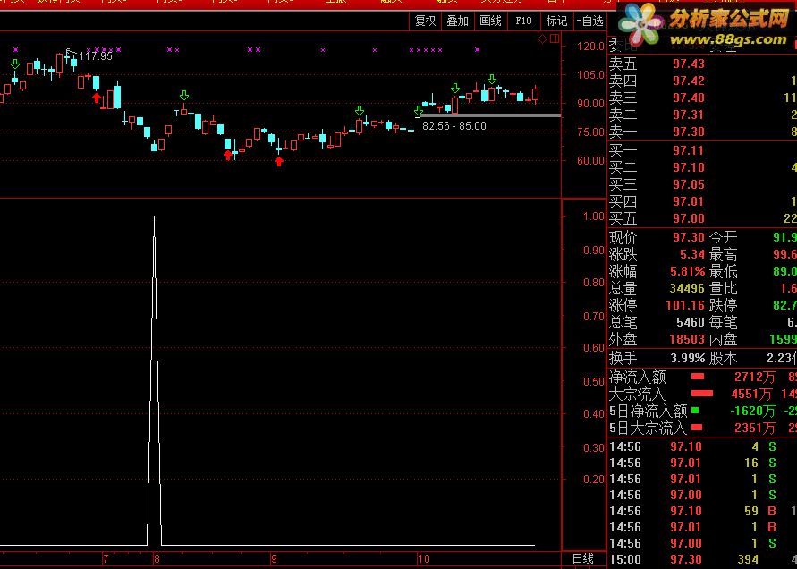Click the 标记 mark button
Screen dimensions: 797x569
pyautogui.click(x=556, y=21)
